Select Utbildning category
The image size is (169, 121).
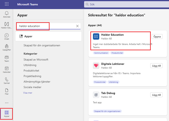[30, 65]
